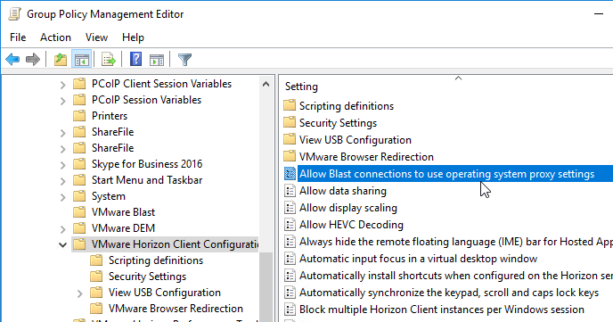Viewport: 613px width, 322px height.
Task: Click the Back arrow toolbar icon
Action: point(12,60)
